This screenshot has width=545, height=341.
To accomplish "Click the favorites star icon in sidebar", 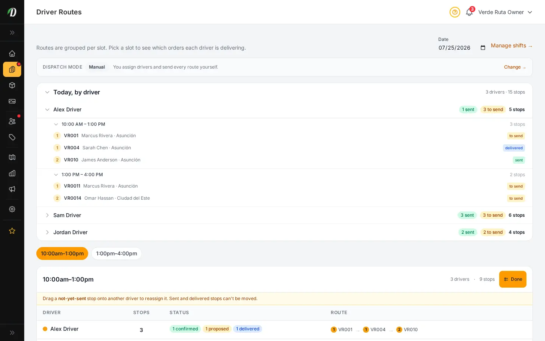I will 12,231.
